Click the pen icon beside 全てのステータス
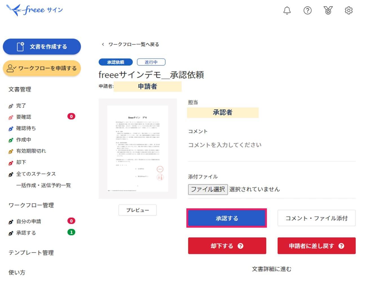Screen dimensions: 366x281 coord(11,174)
